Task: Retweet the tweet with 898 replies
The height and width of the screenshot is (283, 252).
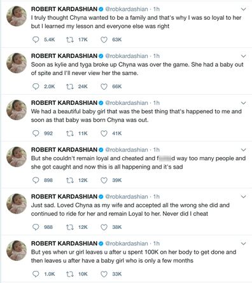Action: tap(70, 180)
